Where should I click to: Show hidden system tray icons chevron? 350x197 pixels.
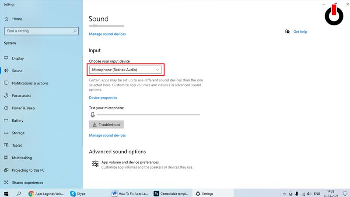point(284,193)
